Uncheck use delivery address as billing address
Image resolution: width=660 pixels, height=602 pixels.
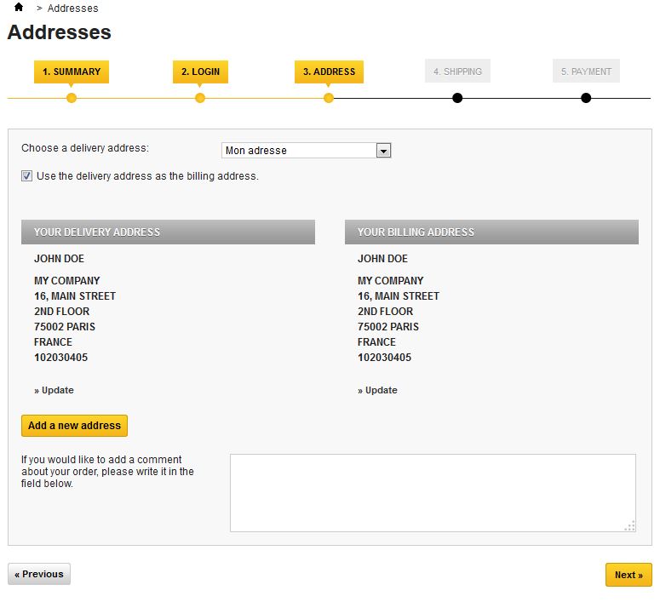[26, 176]
